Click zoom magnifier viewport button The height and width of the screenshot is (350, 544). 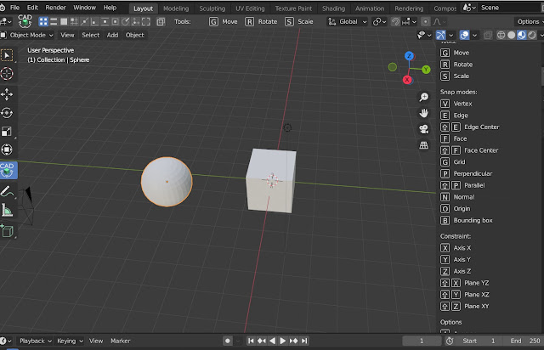[x=423, y=97]
